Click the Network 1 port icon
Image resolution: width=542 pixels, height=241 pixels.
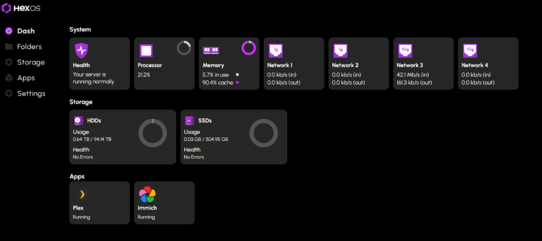coord(276,50)
